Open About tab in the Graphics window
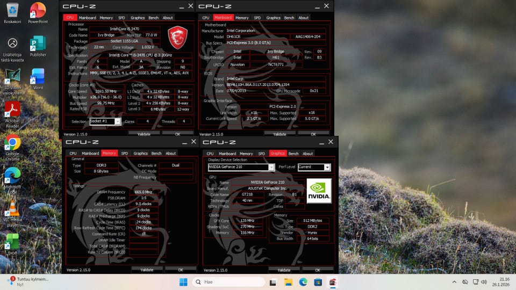 307,154
